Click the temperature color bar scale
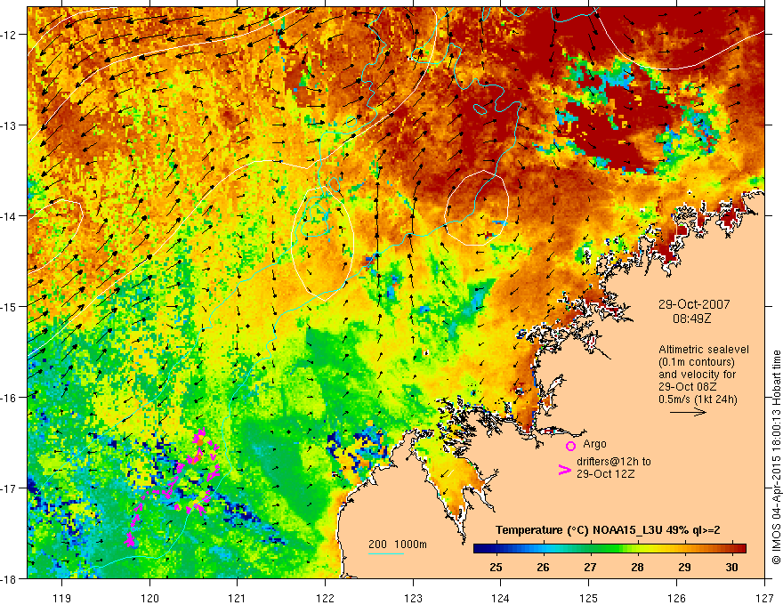The height and width of the screenshot is (605, 783). point(609,549)
